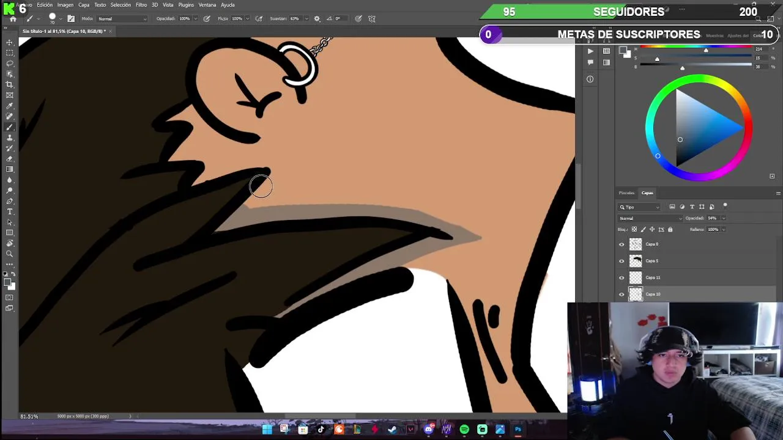The image size is (783, 440).
Task: Open the Imagen menu
Action: 65,5
